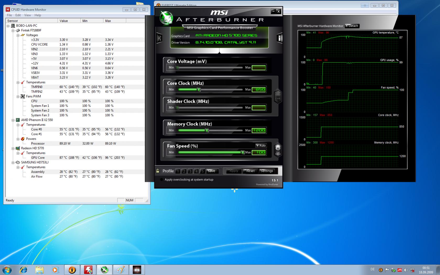The width and height of the screenshot is (440, 275).
Task: Click the BOBO-LAN-PC computer icon
Action: click(x=13, y=26)
